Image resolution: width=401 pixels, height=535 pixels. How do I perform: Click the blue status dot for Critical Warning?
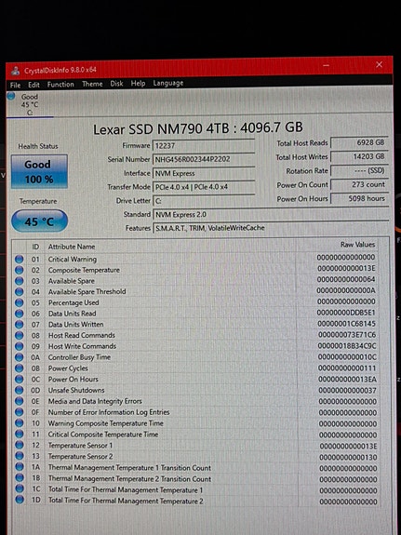click(20, 259)
